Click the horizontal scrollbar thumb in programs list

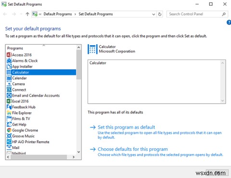[38, 157]
